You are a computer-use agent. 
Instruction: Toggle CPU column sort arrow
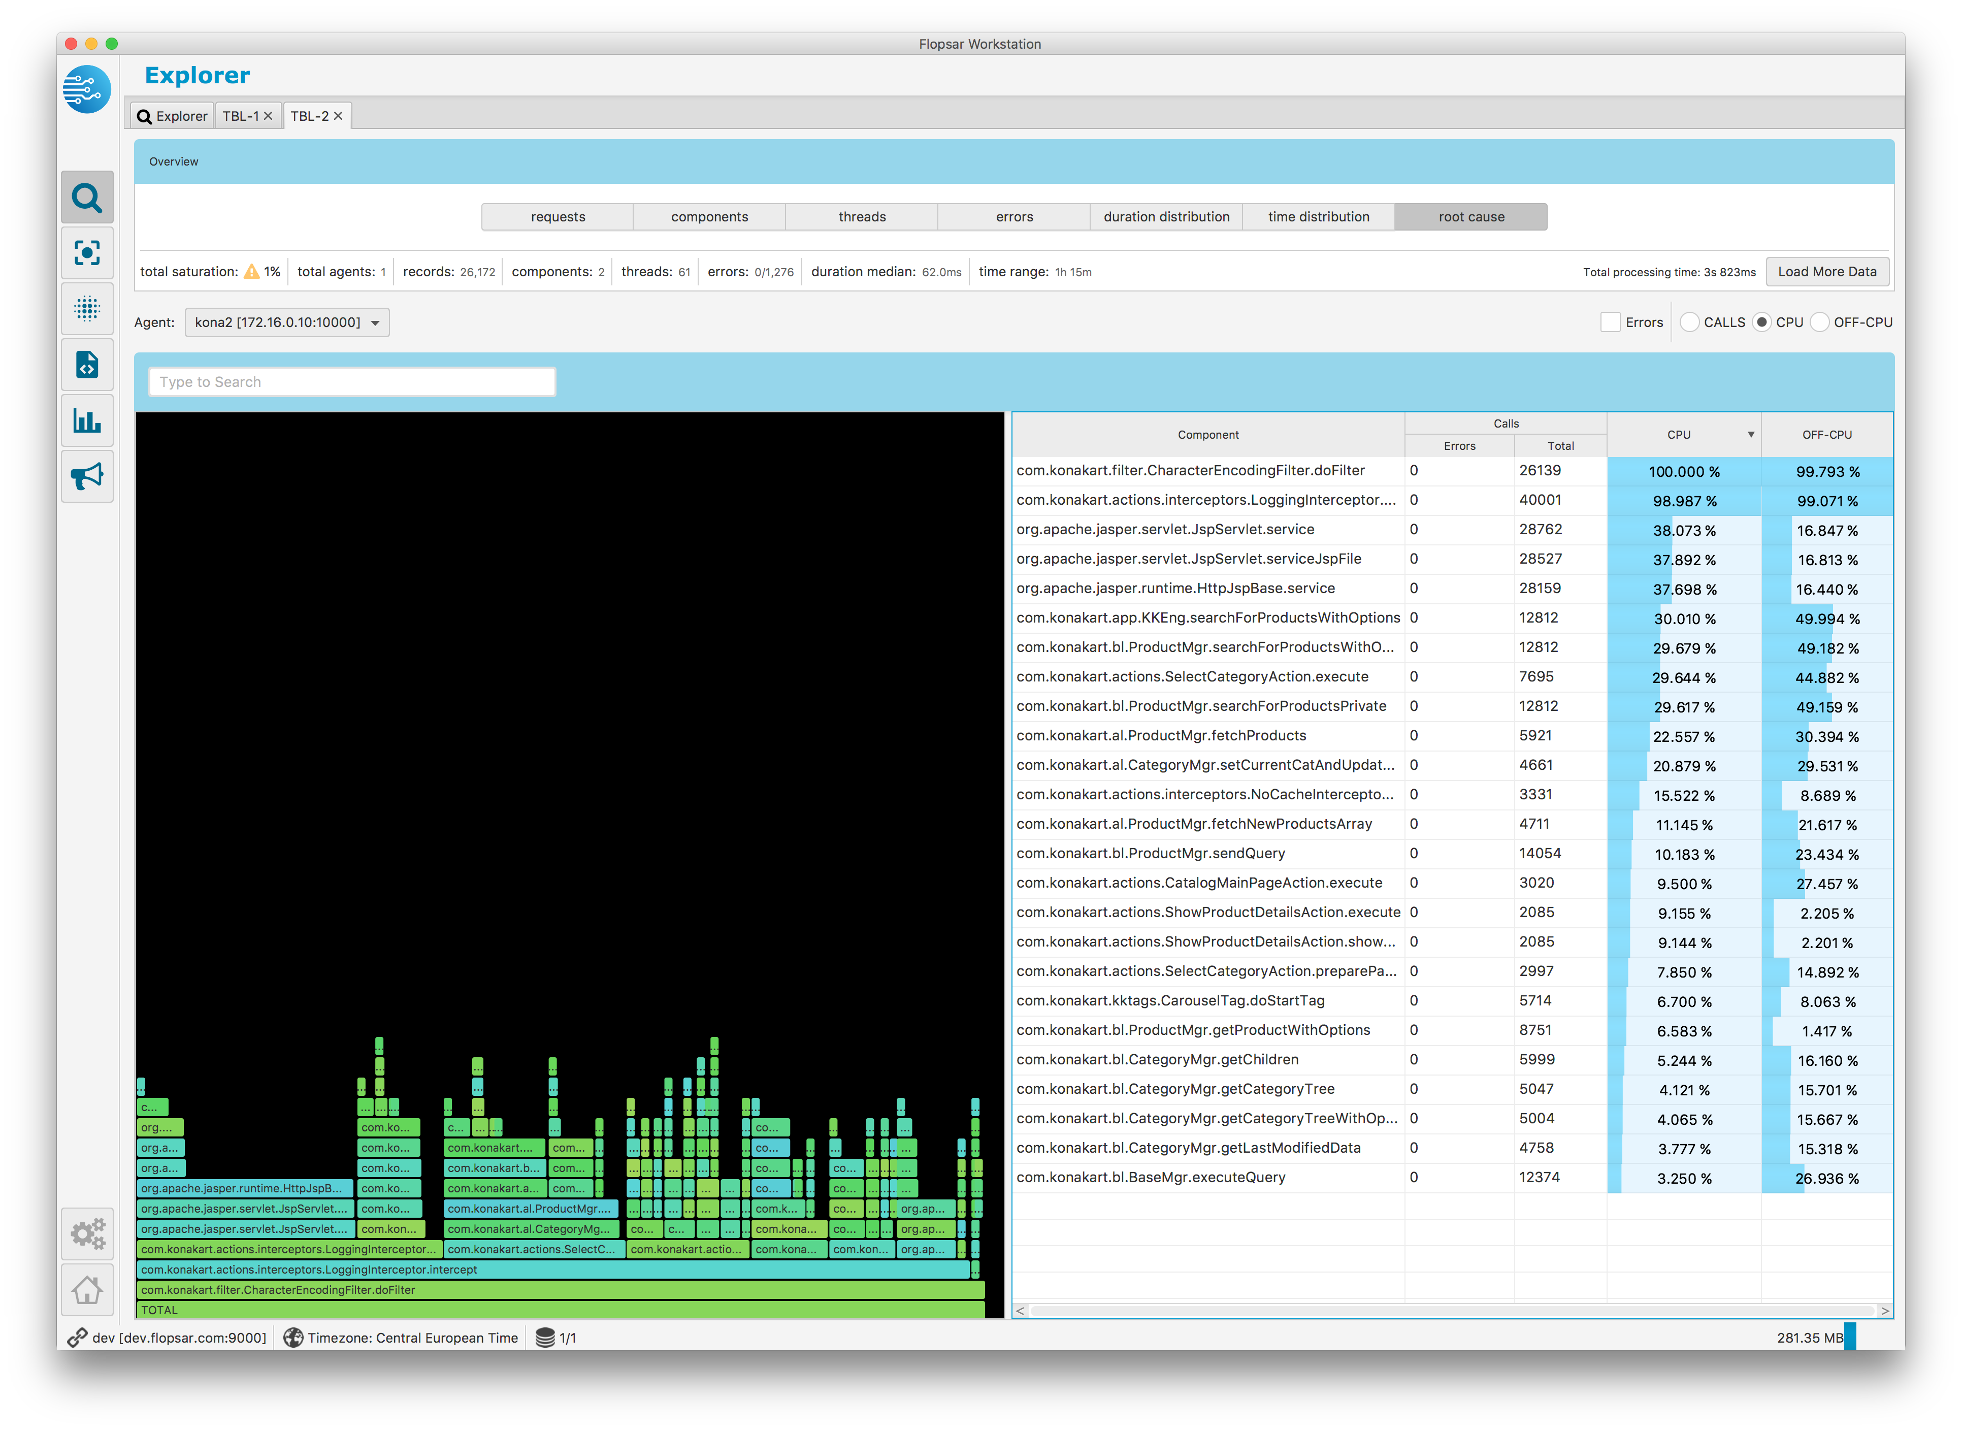(1751, 435)
